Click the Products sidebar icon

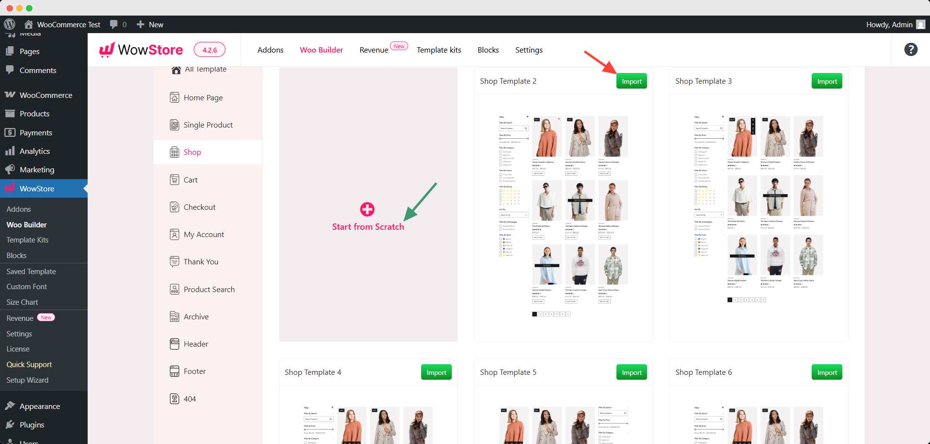point(10,113)
